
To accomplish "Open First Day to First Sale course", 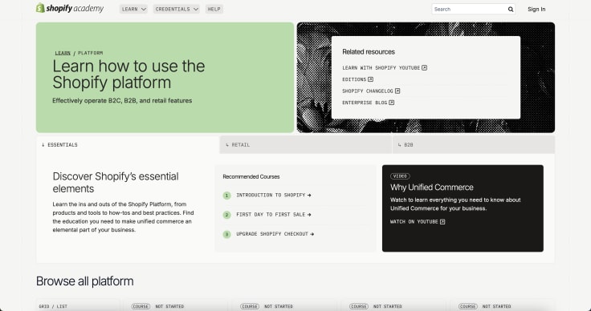I will tap(274, 215).
